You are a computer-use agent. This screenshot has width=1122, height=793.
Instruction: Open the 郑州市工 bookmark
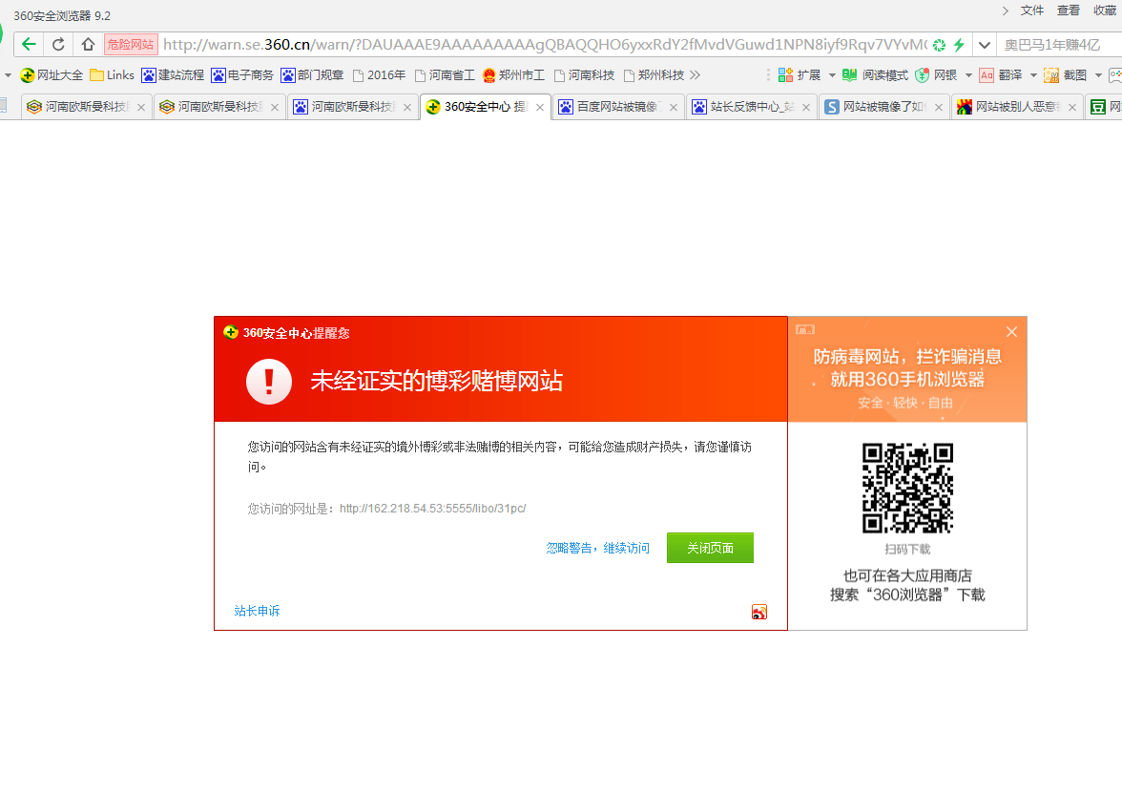[x=513, y=75]
